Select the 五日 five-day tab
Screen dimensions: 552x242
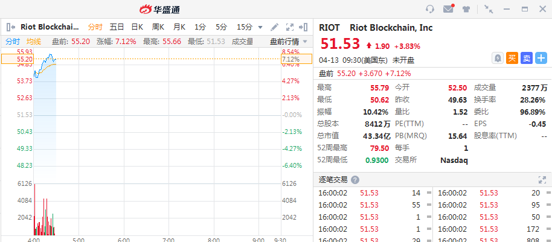tap(117, 27)
